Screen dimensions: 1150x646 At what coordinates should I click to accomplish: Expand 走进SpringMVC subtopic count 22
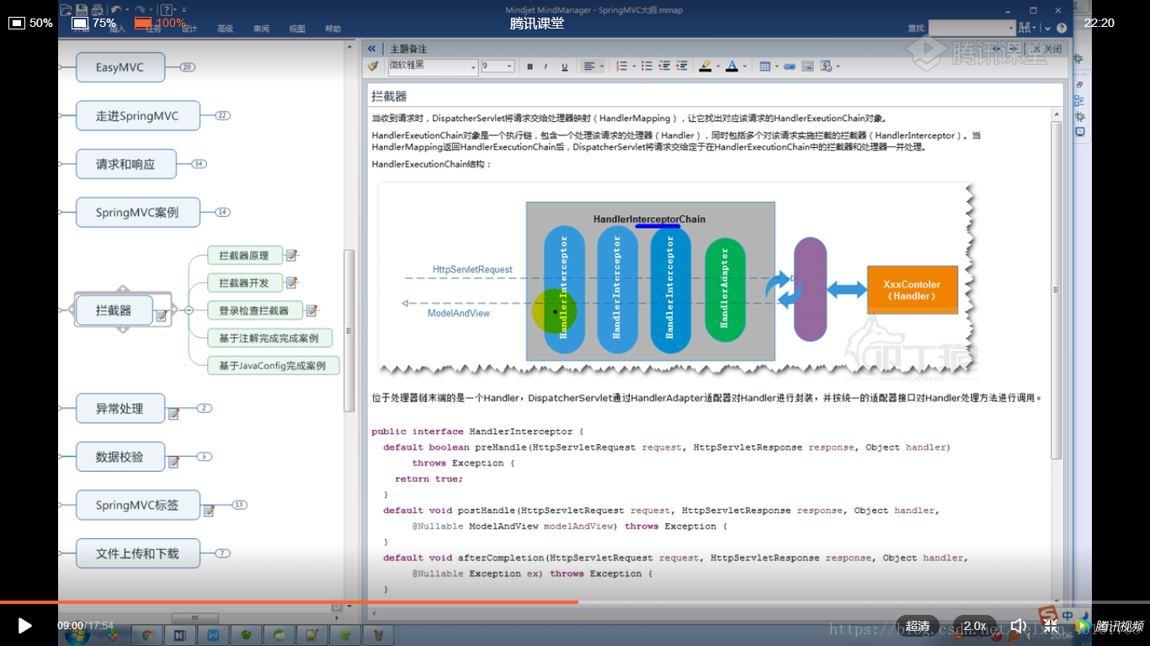222,116
